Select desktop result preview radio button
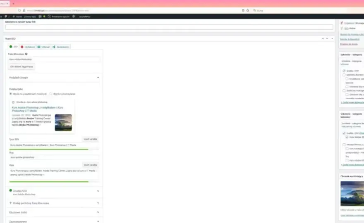The width and height of the screenshot is (364, 223). pyautogui.click(x=51, y=94)
